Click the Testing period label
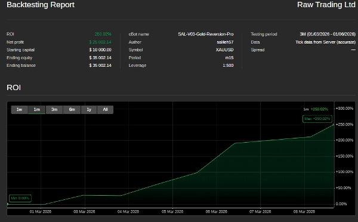358x222 pixels. 264,34
